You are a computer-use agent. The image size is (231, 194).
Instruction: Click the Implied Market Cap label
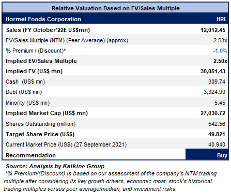[x=47, y=113]
